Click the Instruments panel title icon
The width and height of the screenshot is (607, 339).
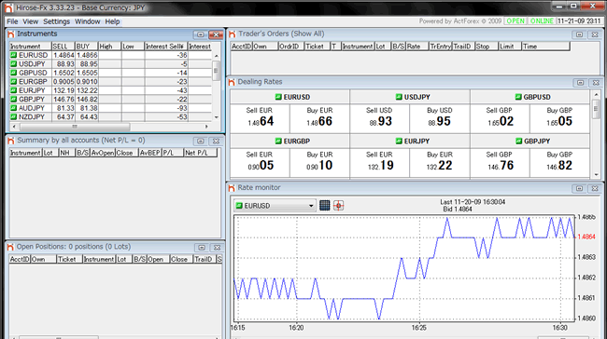click(11, 34)
